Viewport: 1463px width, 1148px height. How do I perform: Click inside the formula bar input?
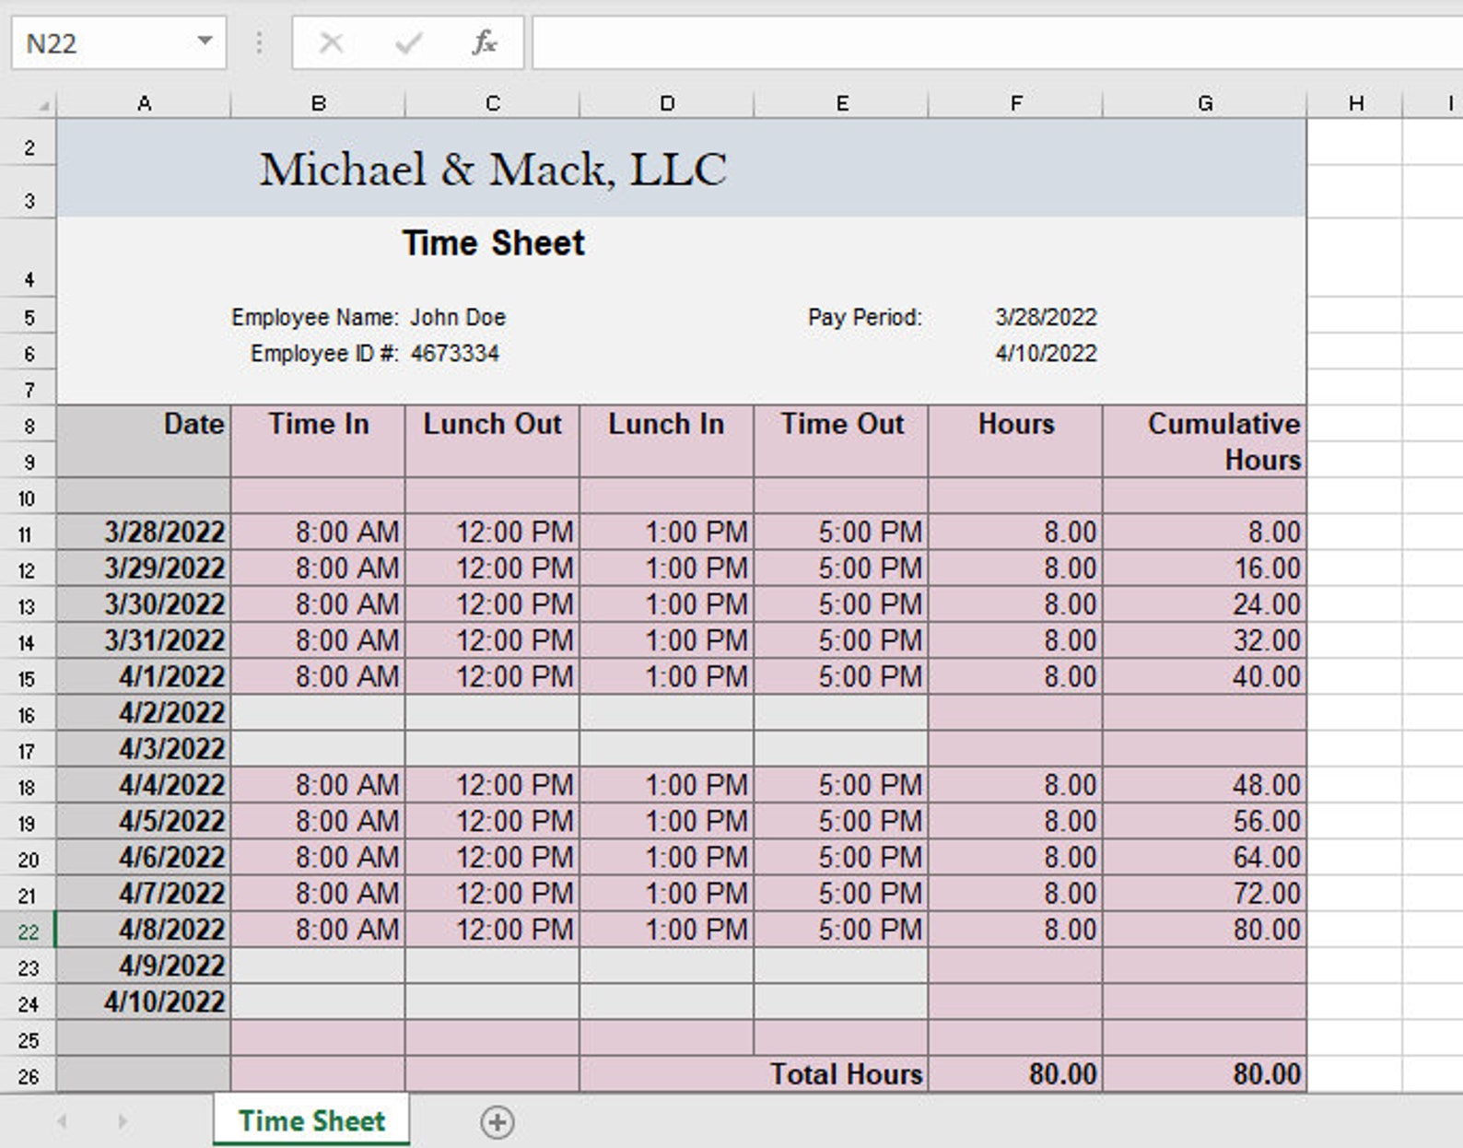[x=997, y=42]
